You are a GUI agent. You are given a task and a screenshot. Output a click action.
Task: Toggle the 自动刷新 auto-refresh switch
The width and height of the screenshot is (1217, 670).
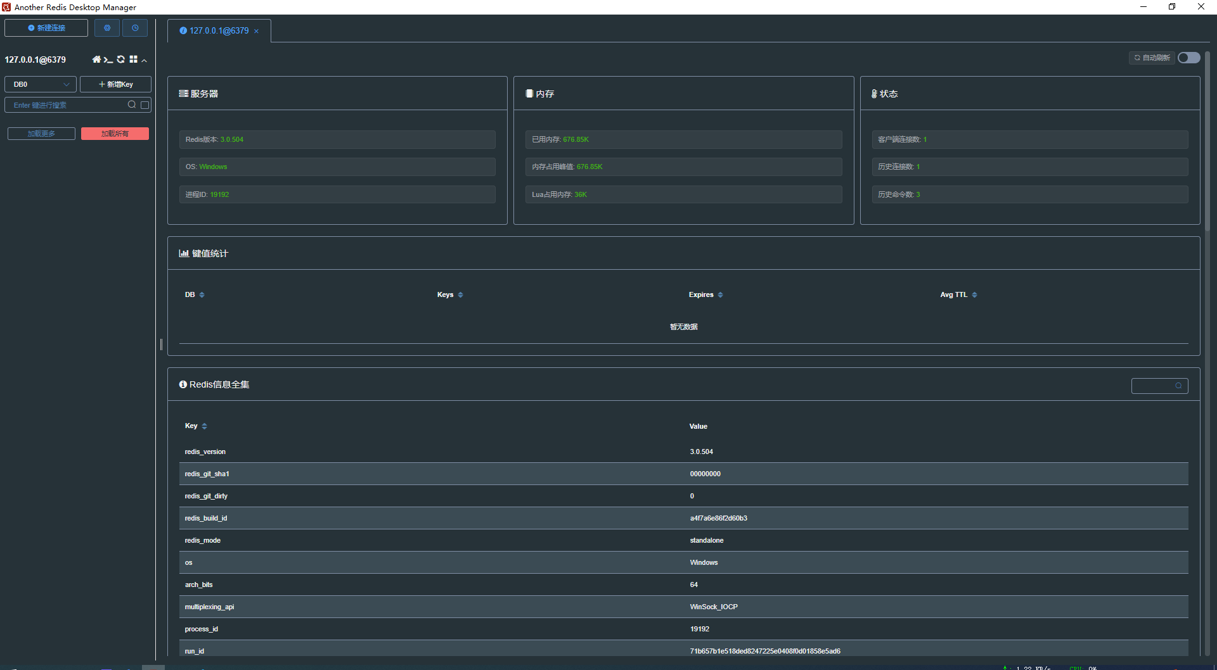click(1188, 58)
